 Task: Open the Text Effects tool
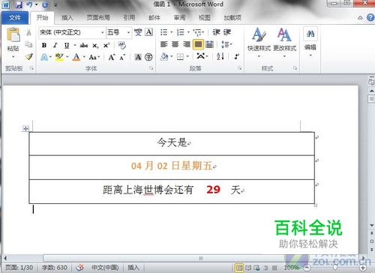(x=44, y=57)
